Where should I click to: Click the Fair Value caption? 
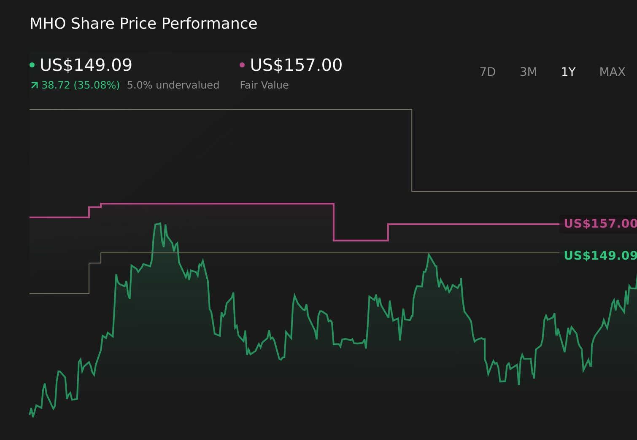click(264, 85)
